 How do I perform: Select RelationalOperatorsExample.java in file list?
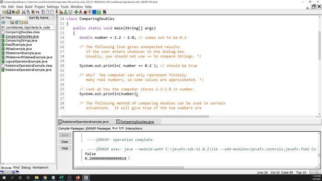click(28, 70)
